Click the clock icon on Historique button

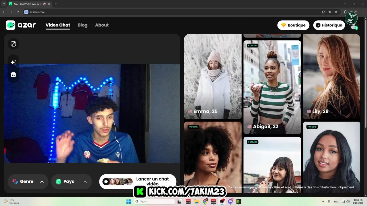point(318,25)
